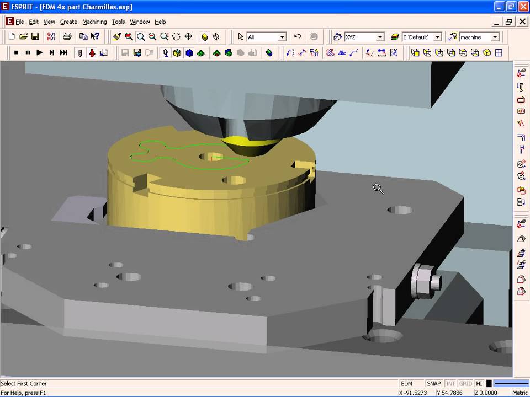
Task: Toggle INT mode in status bar
Action: (451, 384)
